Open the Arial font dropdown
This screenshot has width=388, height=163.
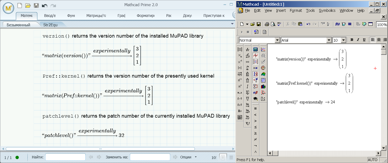329,40
